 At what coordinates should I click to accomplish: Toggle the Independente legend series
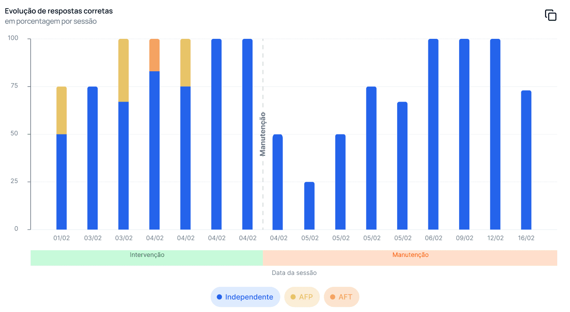point(245,297)
